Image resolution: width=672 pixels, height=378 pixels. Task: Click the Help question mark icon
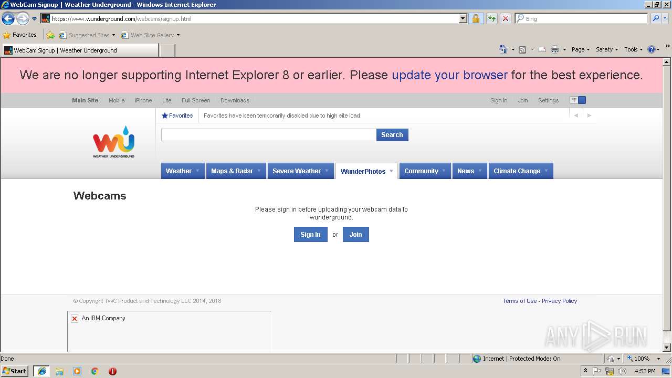tap(652, 49)
